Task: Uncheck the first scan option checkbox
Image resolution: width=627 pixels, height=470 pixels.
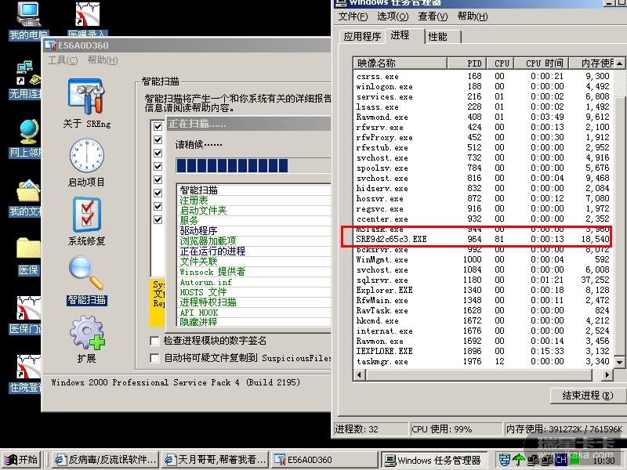Action: 158,126
